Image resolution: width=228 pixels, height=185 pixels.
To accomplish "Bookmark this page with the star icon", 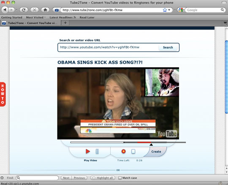I will pyautogui.click(x=165, y=10).
